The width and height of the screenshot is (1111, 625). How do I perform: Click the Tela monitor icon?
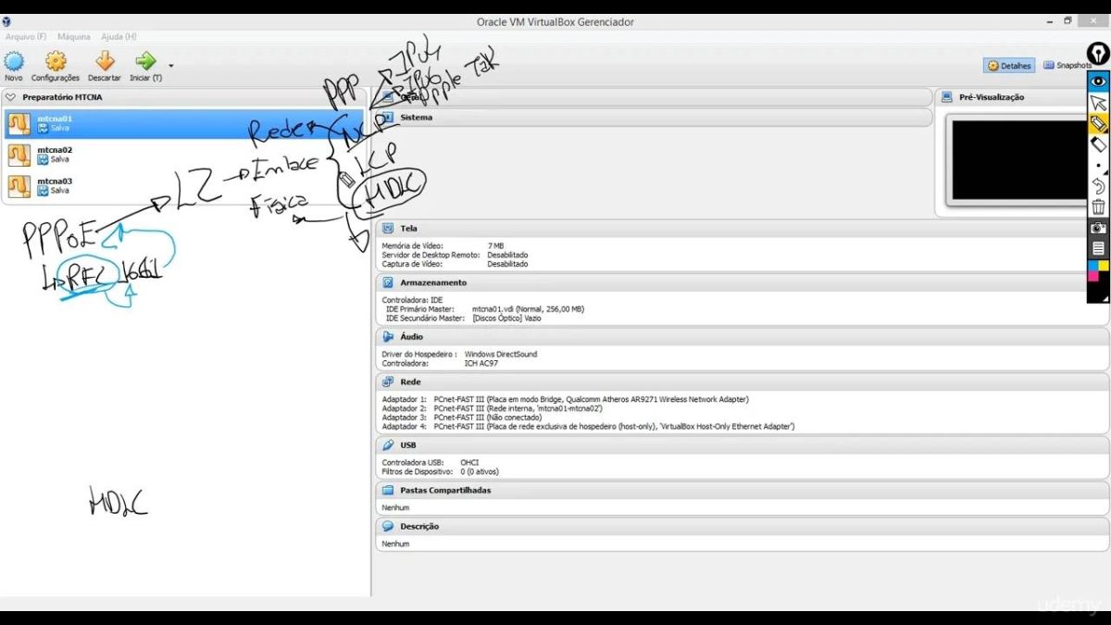[x=388, y=228]
